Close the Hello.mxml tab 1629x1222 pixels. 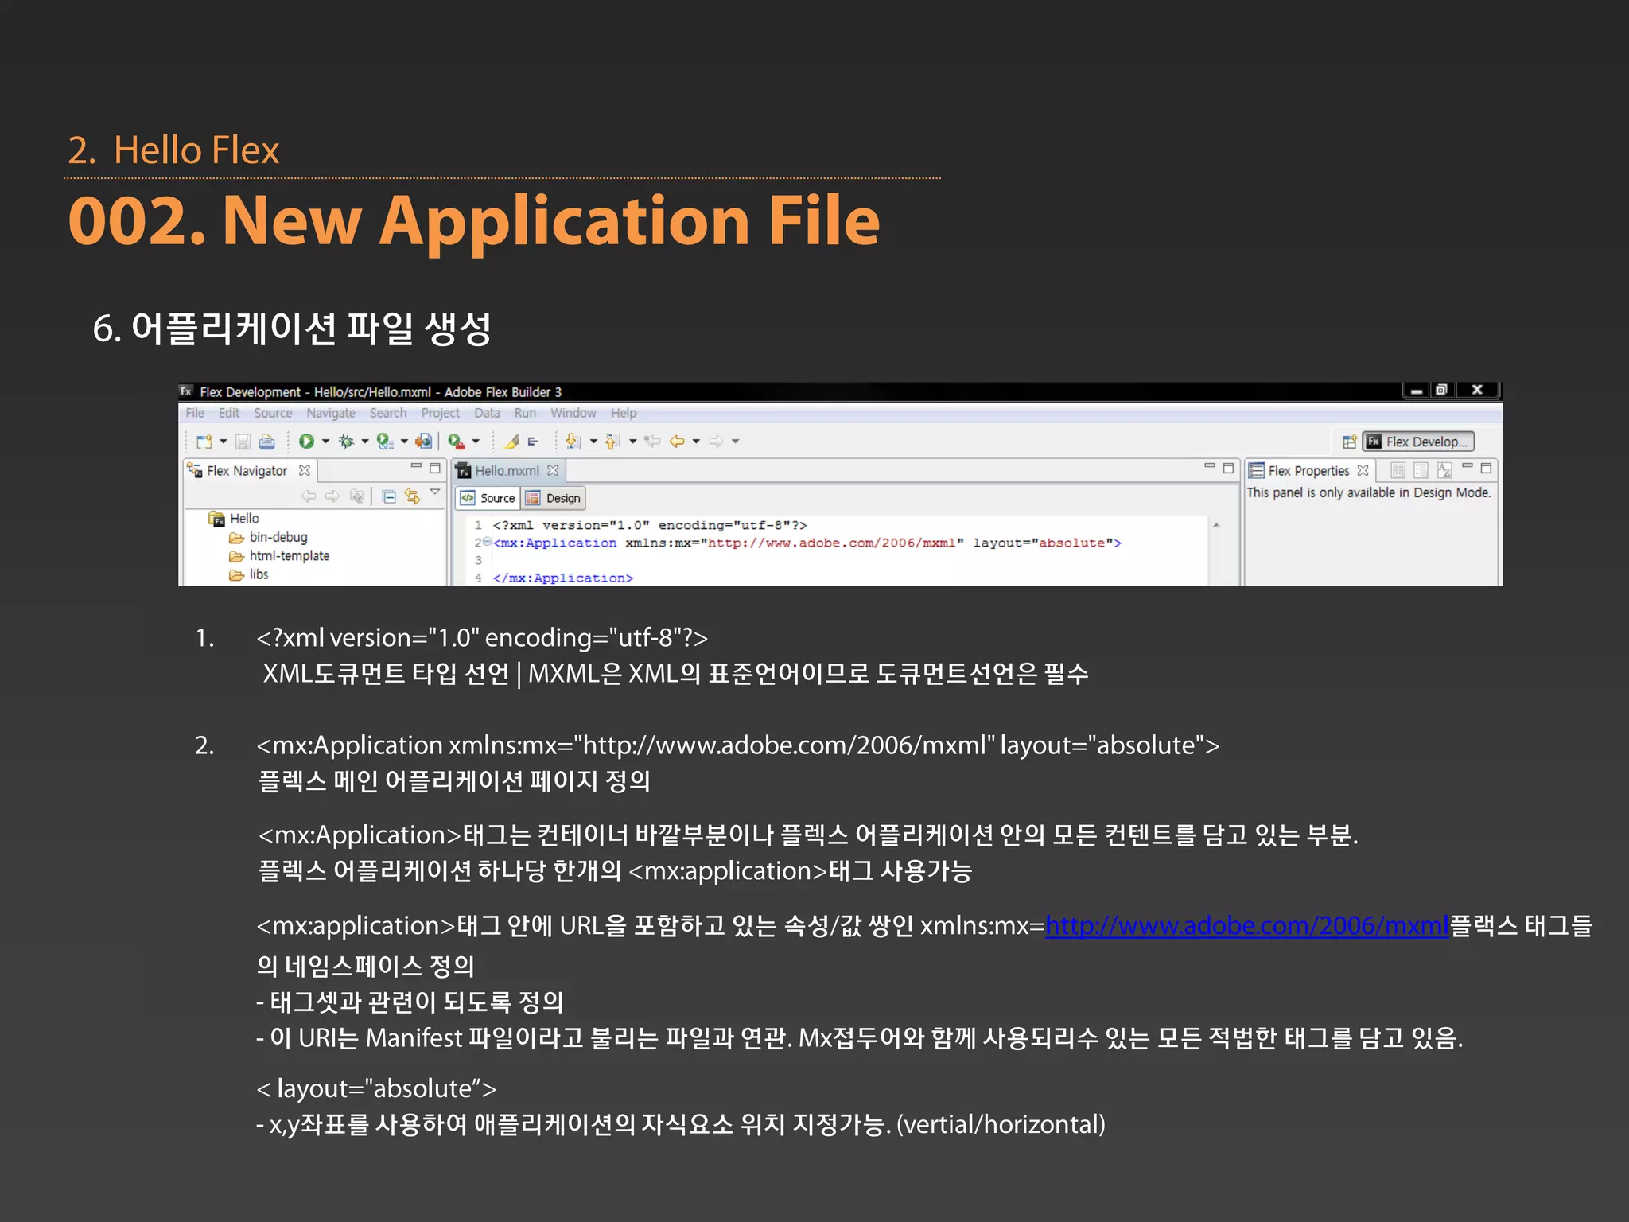click(x=553, y=470)
